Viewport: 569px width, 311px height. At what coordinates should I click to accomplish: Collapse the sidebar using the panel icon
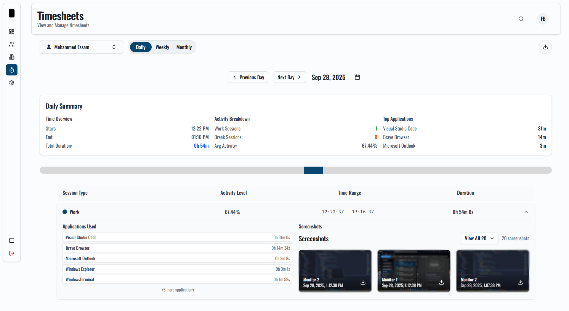pyautogui.click(x=12, y=241)
